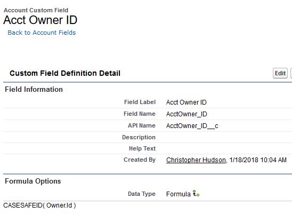Click the Formula Options section header
The width and height of the screenshot is (292, 214).
[x=33, y=181]
